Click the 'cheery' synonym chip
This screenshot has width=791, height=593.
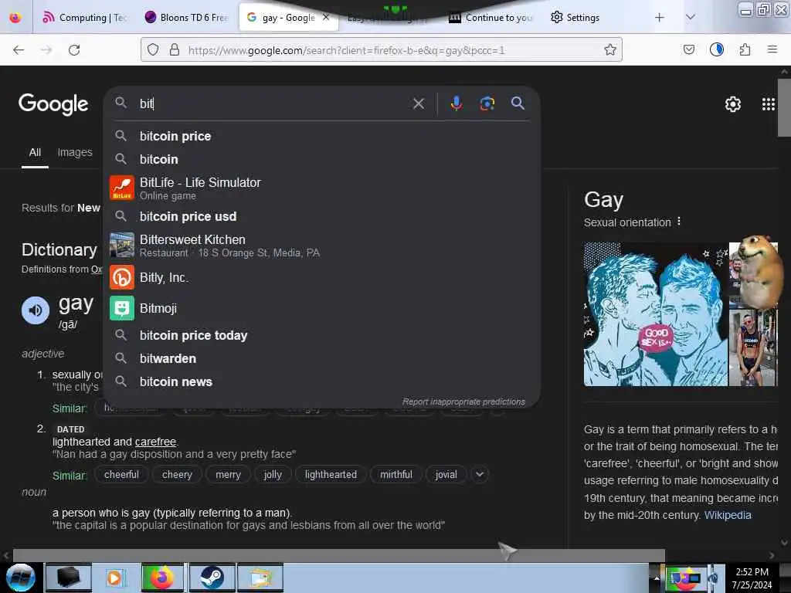tap(177, 475)
